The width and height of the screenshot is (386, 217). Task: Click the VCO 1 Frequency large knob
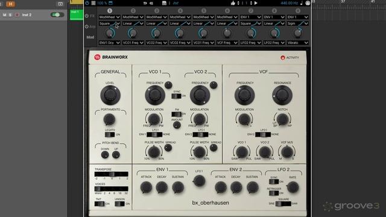point(155,95)
